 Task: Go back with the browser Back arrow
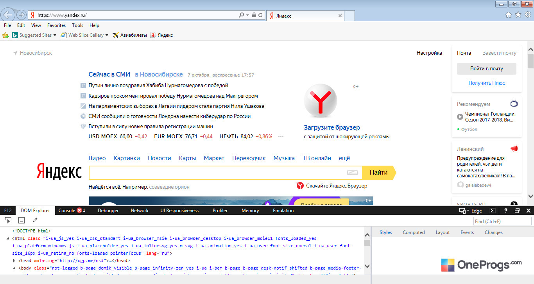point(8,15)
